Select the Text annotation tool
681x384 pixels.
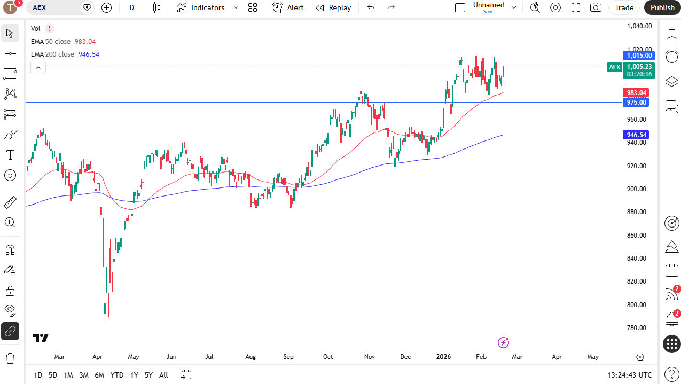click(x=10, y=155)
